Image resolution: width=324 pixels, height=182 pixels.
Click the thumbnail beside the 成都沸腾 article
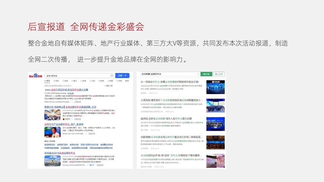pos(216,142)
